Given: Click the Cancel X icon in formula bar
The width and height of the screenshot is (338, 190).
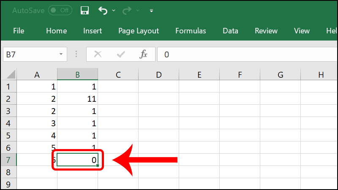Looking at the screenshot, I should 98,54.
